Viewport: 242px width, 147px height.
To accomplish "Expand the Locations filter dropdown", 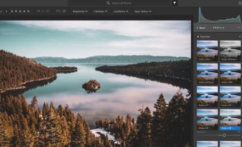I will tap(120, 11).
